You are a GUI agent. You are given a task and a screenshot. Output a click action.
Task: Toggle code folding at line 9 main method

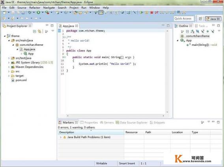(x=65, y=57)
